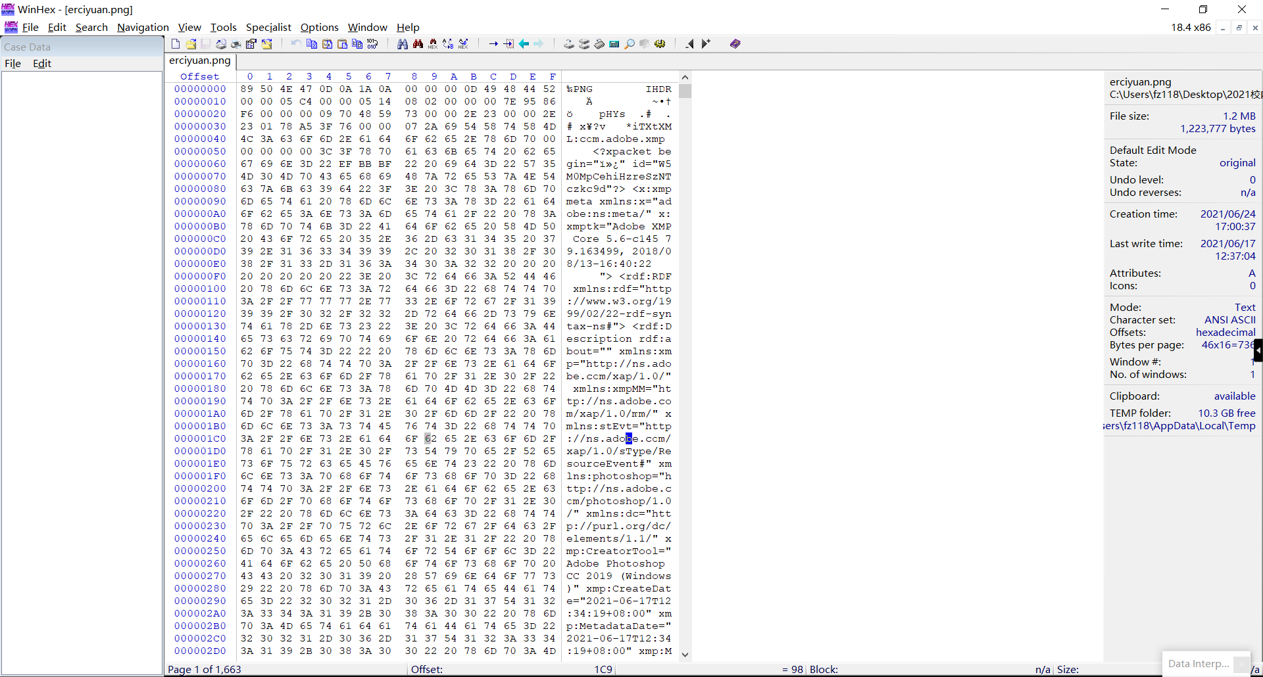Image resolution: width=1263 pixels, height=677 pixels.
Task: Open the View menu
Action: click(189, 28)
